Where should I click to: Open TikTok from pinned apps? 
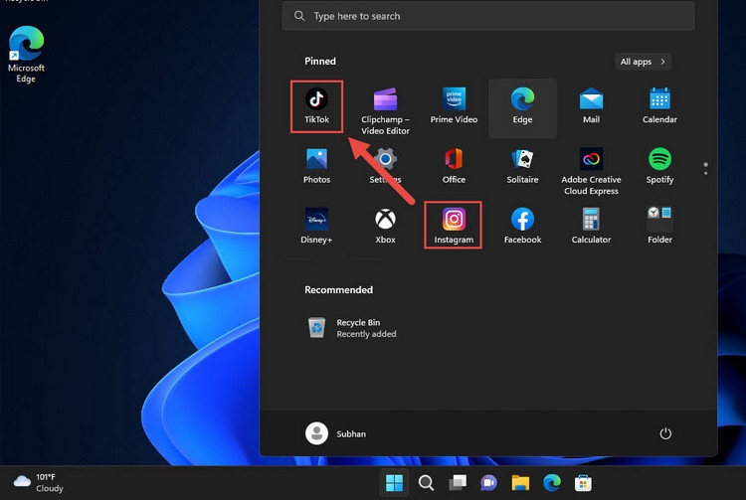316,106
